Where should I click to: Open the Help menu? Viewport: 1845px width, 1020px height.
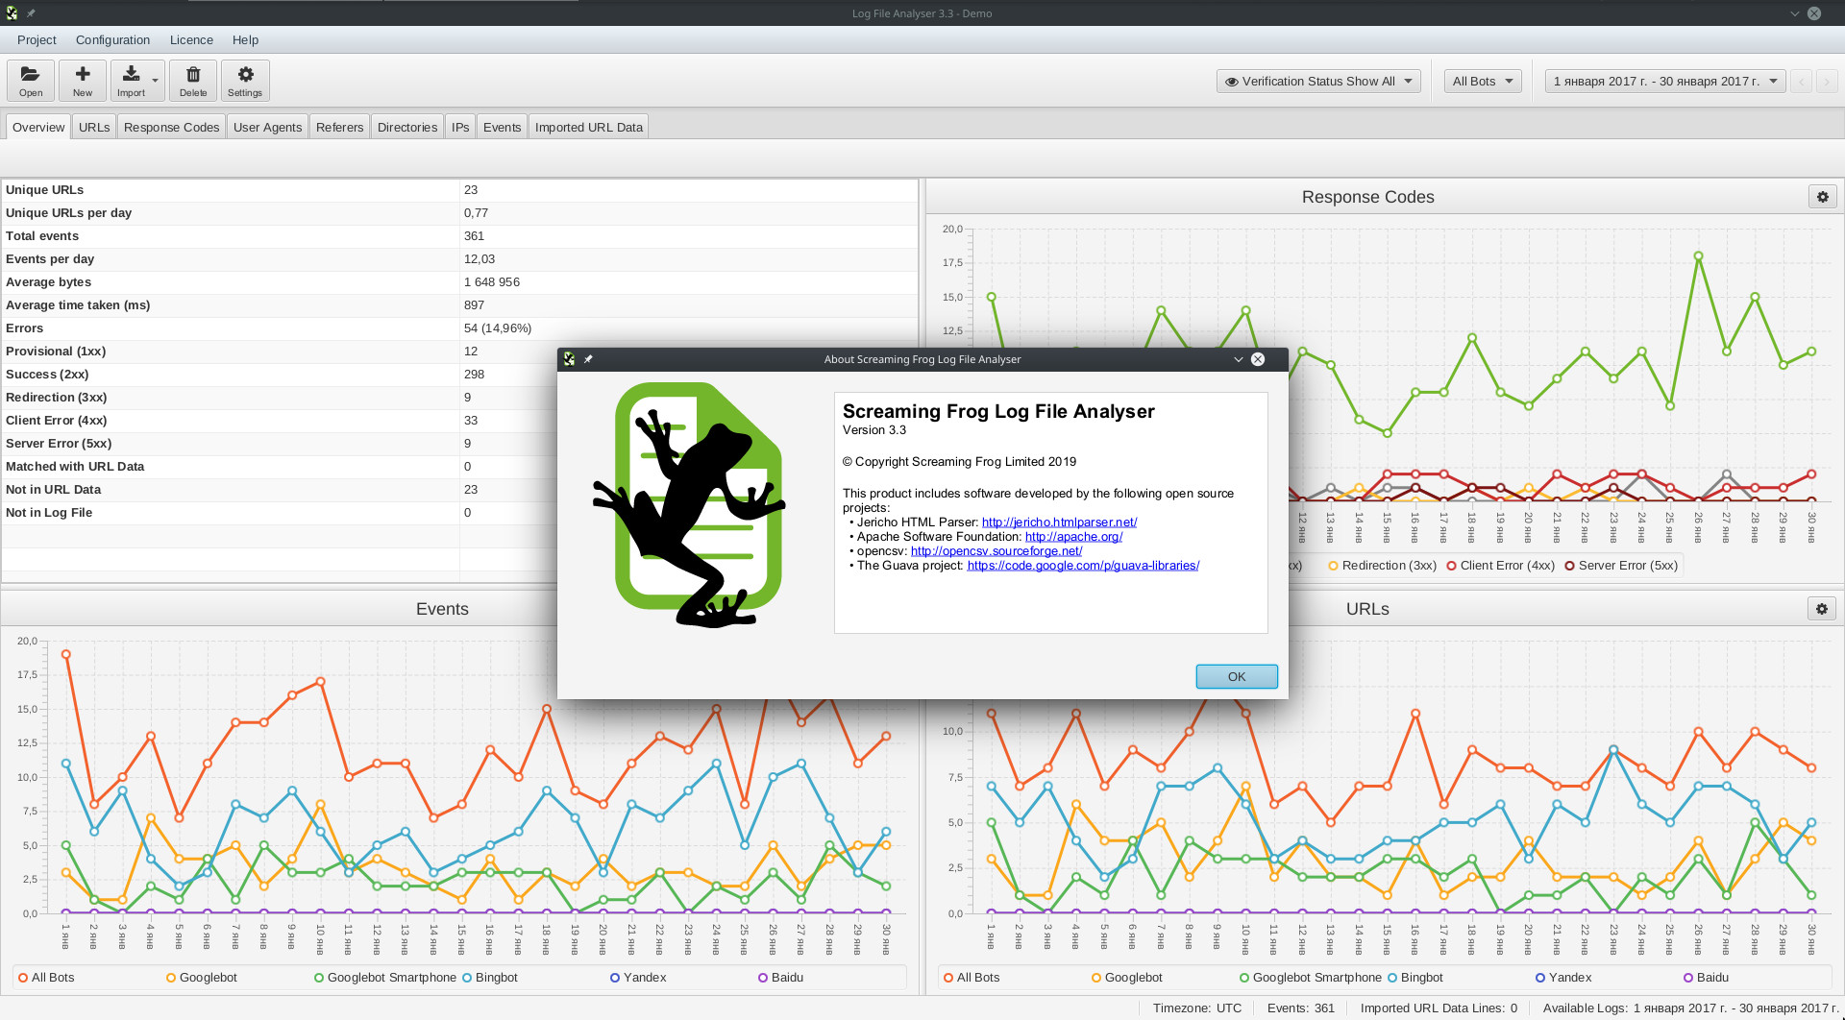(x=245, y=40)
